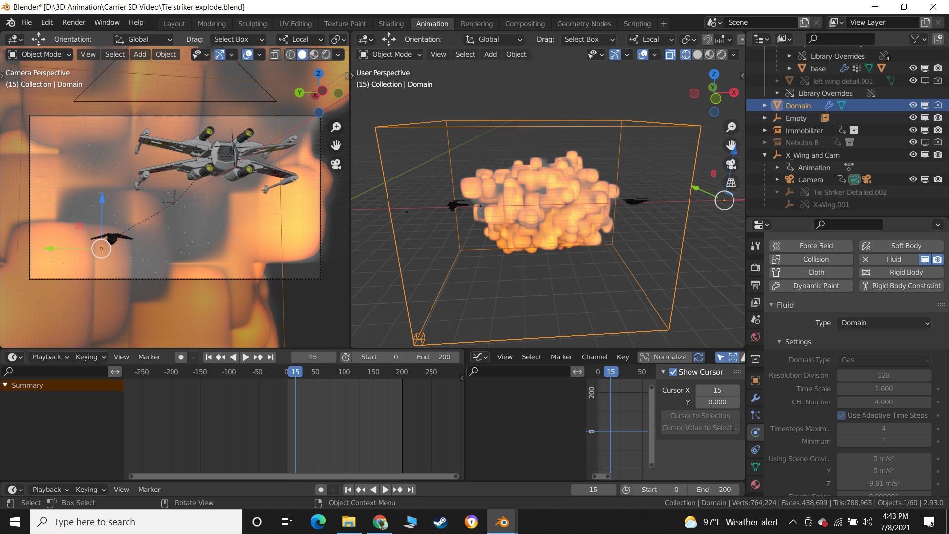Open View Layer properties tab icon

755,302
